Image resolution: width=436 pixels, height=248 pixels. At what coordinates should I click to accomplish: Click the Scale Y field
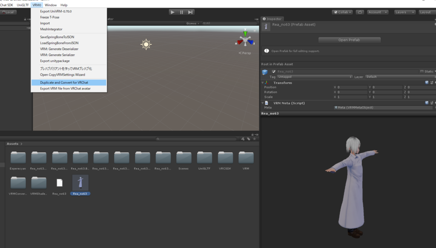coord(387,97)
